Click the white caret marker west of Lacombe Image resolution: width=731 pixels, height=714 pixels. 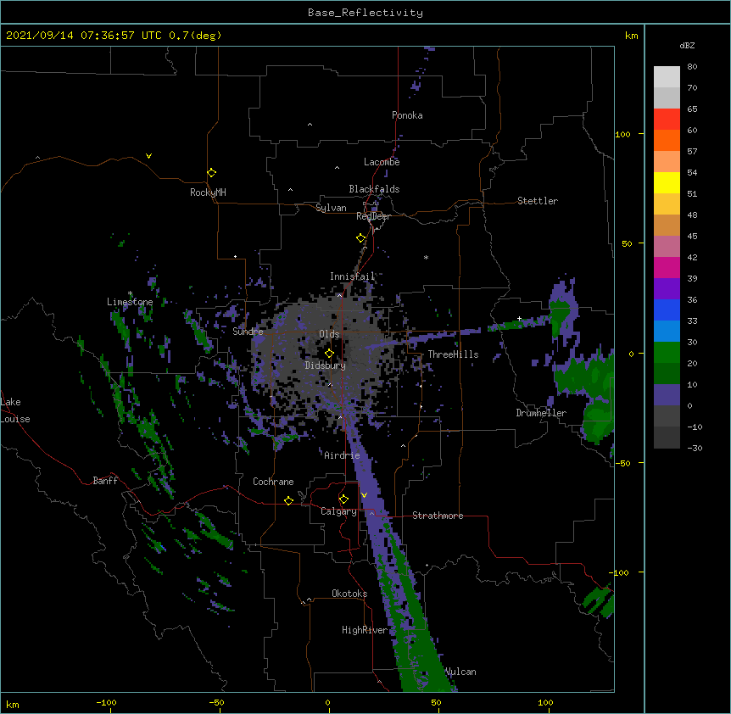click(337, 167)
